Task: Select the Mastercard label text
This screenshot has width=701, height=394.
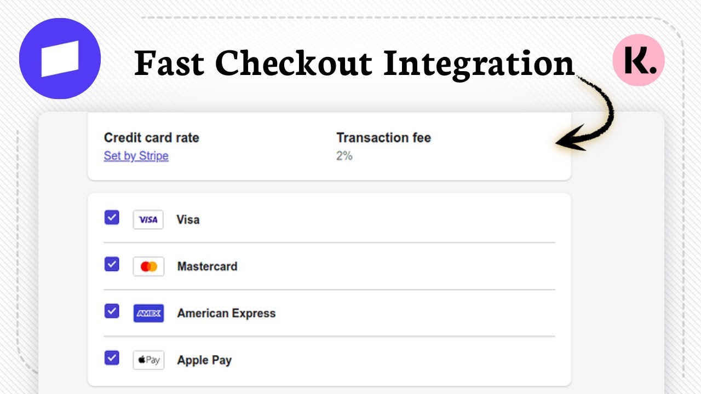Action: point(207,266)
